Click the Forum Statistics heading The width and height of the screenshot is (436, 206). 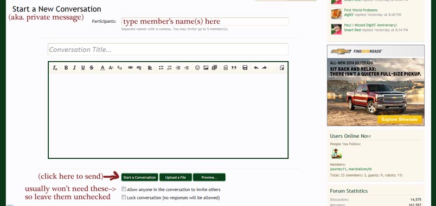click(x=349, y=191)
